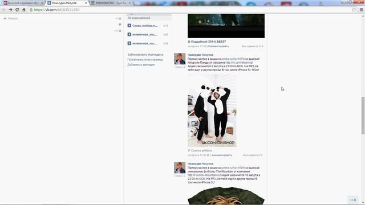Open the prlike.ru link in the panda post
The width and height of the screenshot is (365, 205).
234,59
